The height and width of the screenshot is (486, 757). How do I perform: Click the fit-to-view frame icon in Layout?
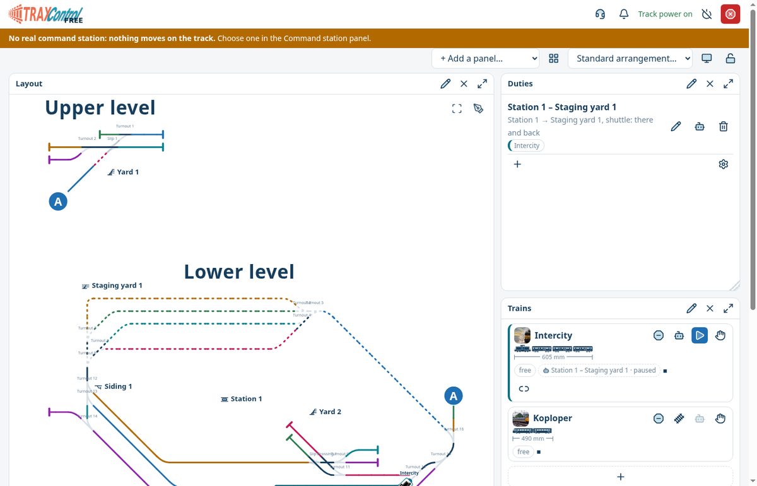(457, 108)
